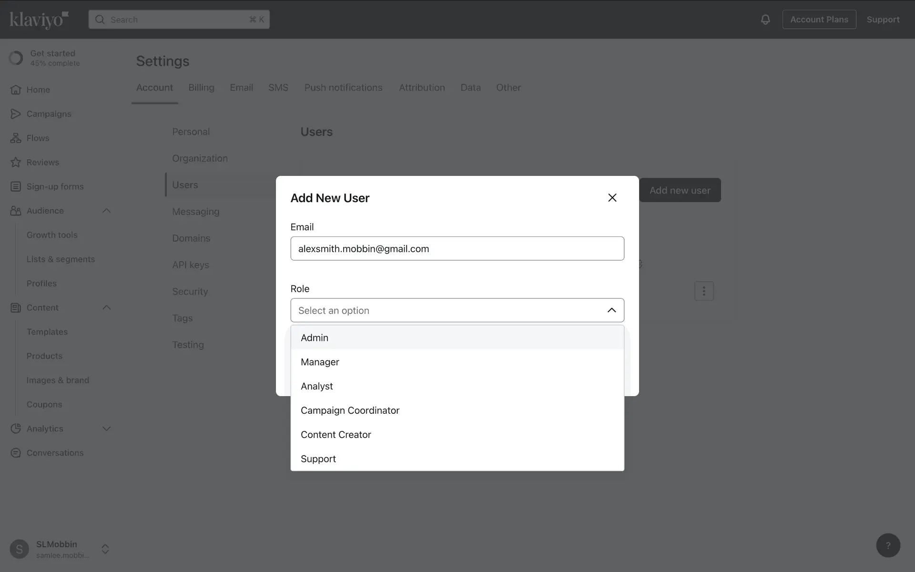Click the Conversations chat icon
This screenshot has width=915, height=572.
pos(16,453)
